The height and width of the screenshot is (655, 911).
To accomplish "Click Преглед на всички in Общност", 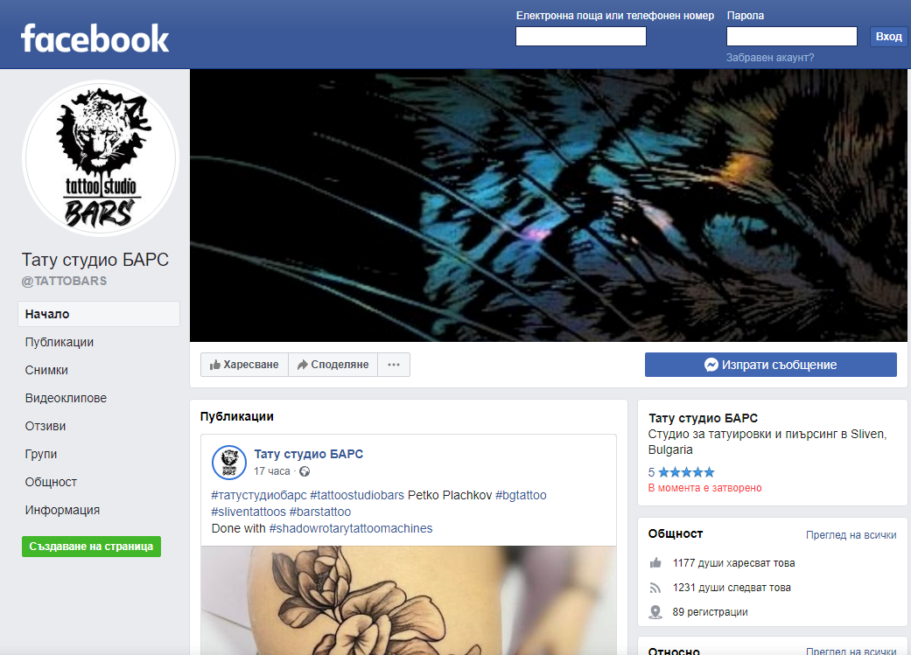I will (851, 535).
